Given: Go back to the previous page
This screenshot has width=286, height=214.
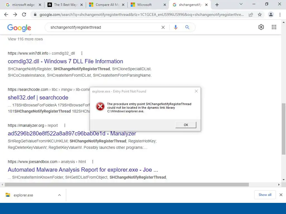Looking at the screenshot, I should 6,14.
